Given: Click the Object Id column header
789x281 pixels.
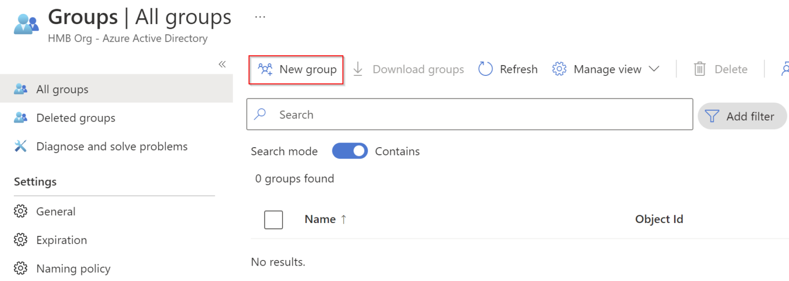Looking at the screenshot, I should pos(659,219).
